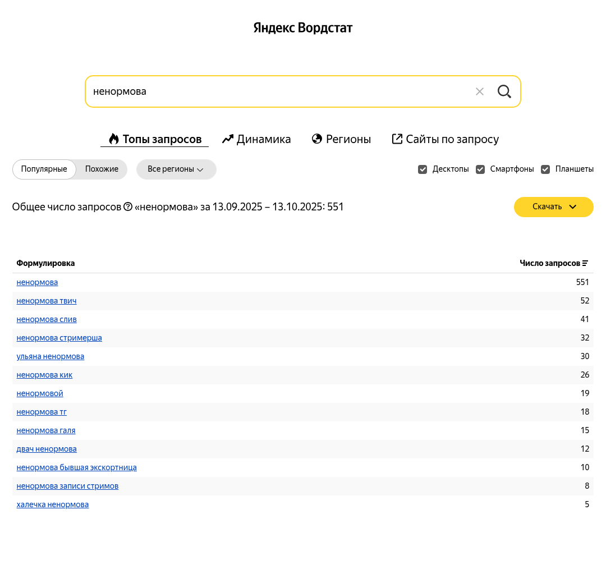Click the magnifier search icon
The image size is (606, 574).
click(x=504, y=91)
